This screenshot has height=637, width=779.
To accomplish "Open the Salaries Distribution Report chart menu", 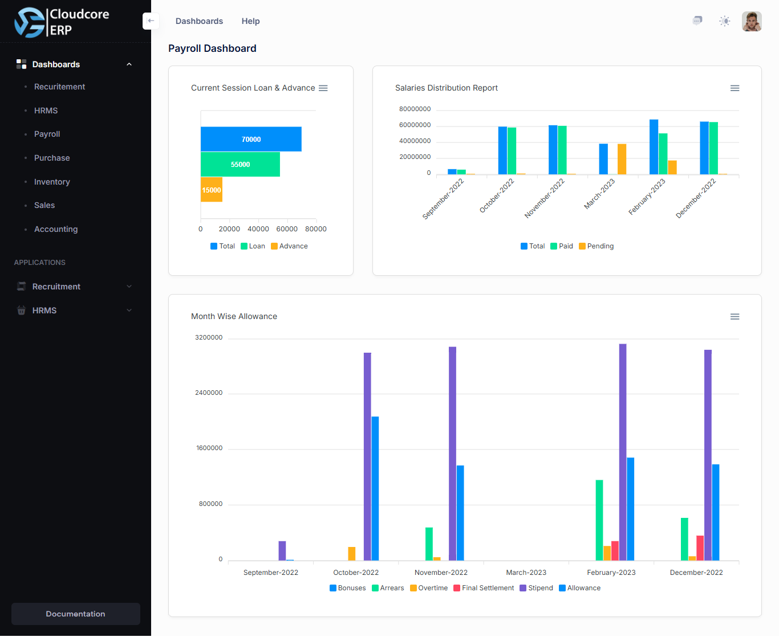I will [735, 88].
